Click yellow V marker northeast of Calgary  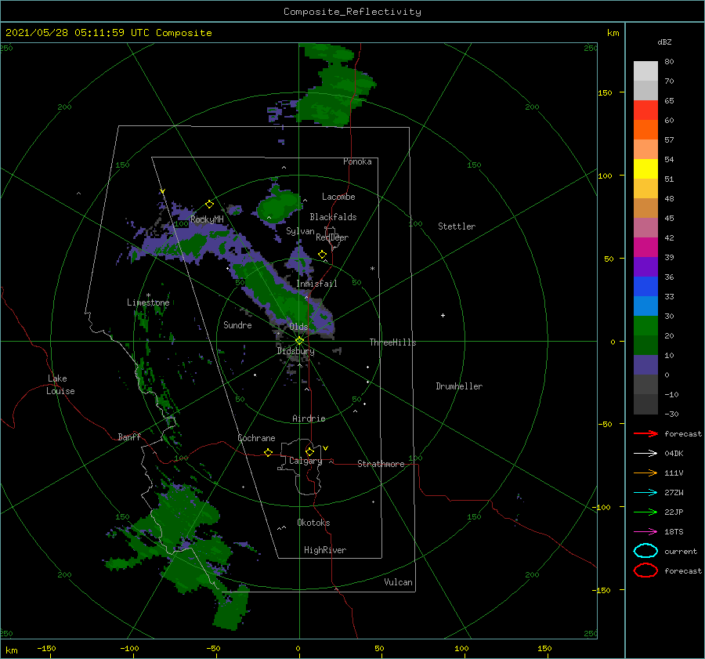click(325, 448)
